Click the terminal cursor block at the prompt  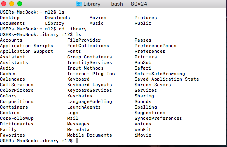tap(77, 141)
